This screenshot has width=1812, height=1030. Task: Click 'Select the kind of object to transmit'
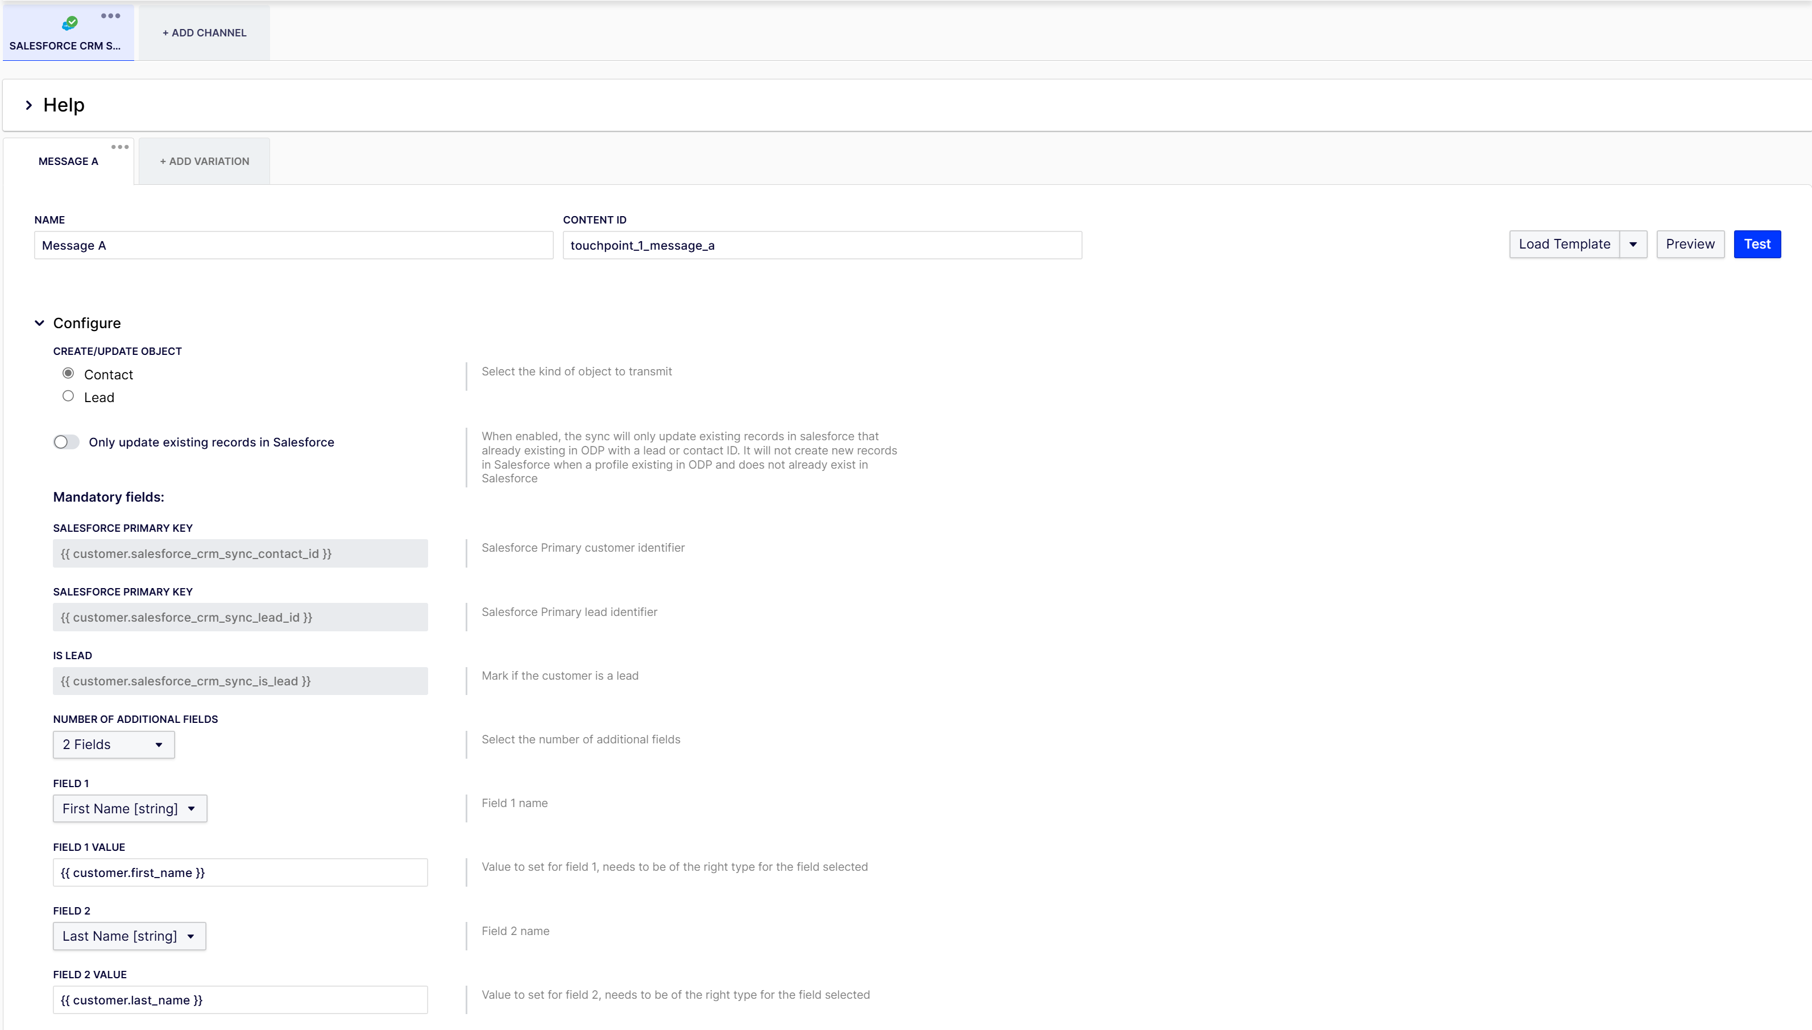click(x=577, y=371)
